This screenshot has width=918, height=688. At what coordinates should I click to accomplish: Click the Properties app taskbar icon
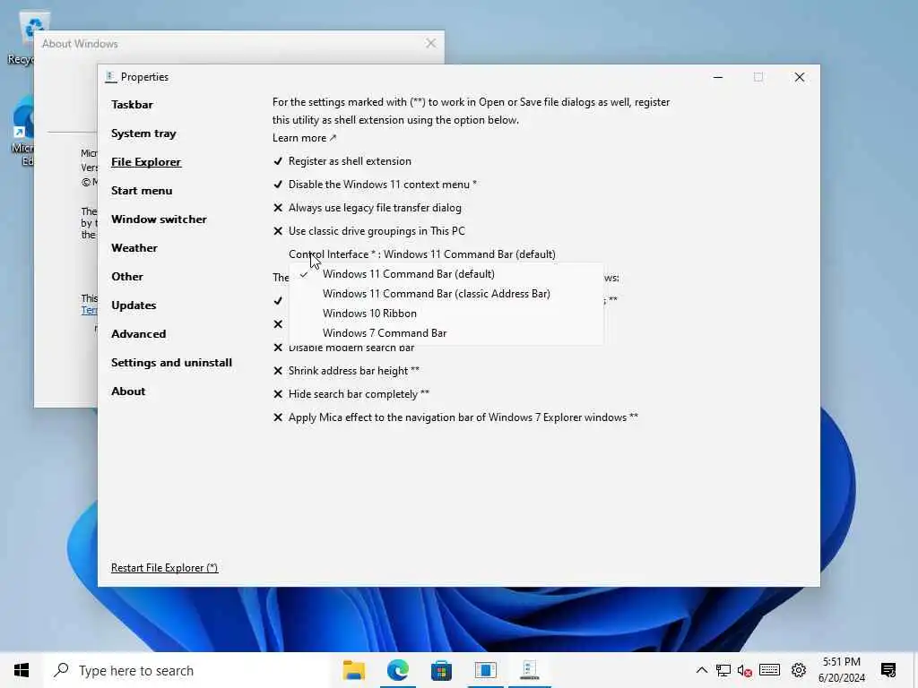[529, 670]
